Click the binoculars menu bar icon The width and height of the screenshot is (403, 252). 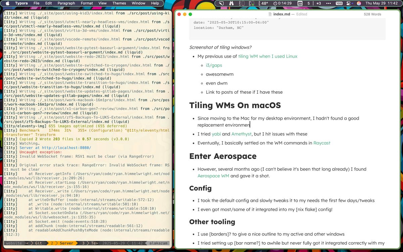pos(231,3)
